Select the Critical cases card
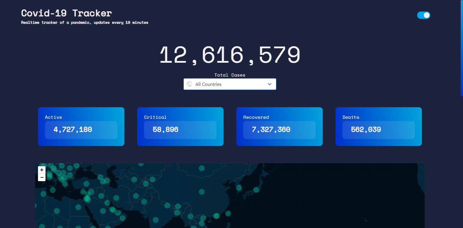Viewport: 463px width, 228px height. [180, 127]
